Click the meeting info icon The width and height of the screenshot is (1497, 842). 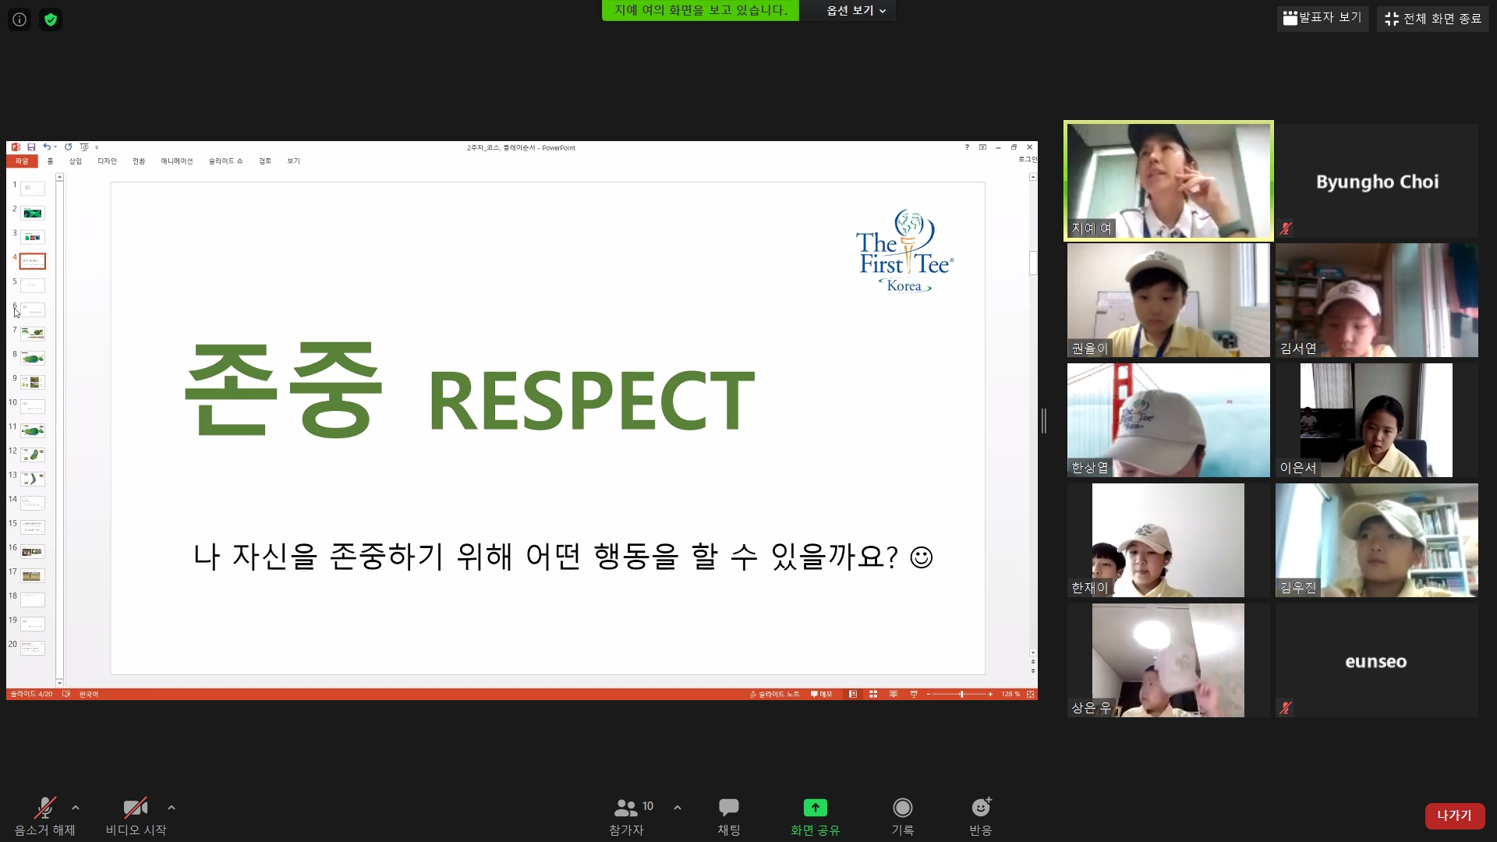point(19,19)
